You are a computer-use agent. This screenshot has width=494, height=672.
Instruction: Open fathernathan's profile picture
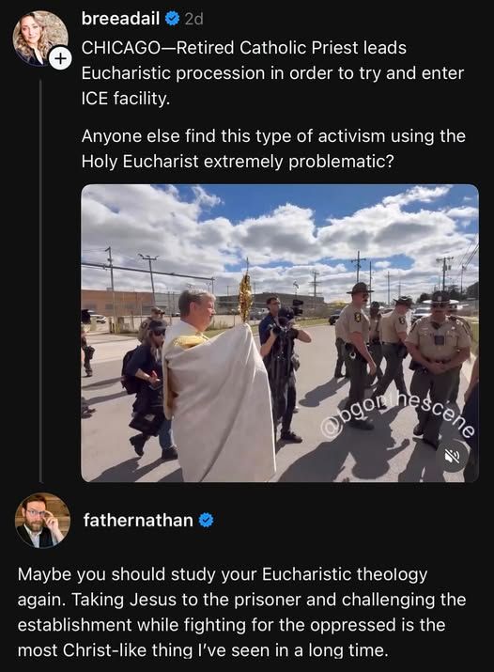click(x=42, y=521)
